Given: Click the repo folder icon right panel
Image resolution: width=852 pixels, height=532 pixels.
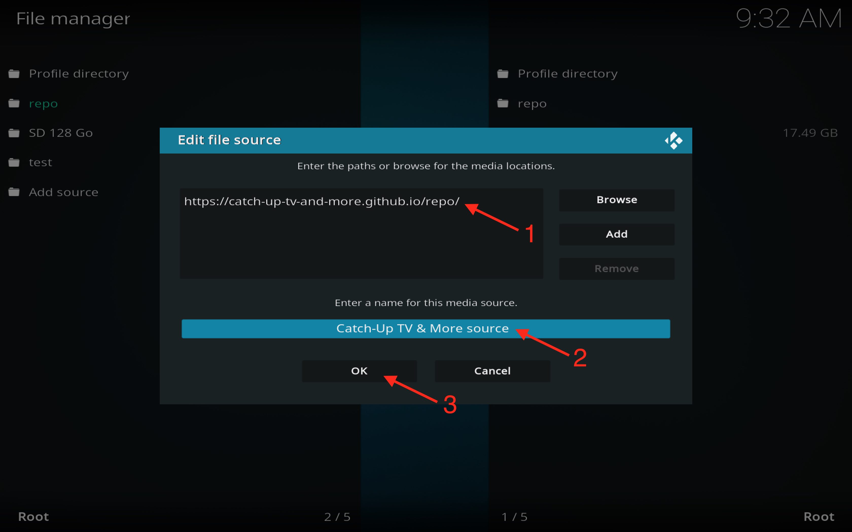Looking at the screenshot, I should pos(503,103).
